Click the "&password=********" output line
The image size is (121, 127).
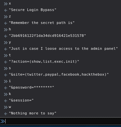(32, 87)
